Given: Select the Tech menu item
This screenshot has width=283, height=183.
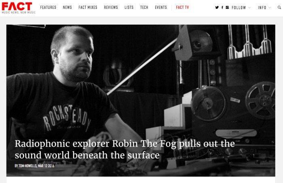Looking at the screenshot, I should pyautogui.click(x=144, y=7).
